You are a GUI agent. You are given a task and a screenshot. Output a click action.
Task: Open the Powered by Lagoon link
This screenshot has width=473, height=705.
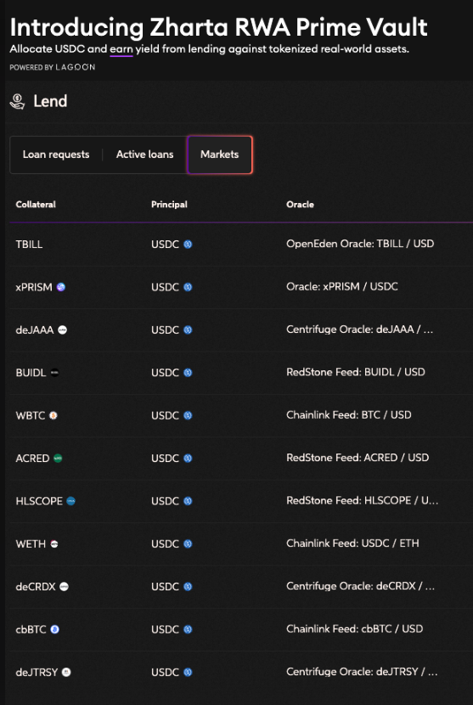52,67
